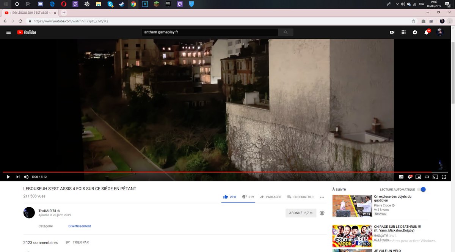Click the ENREGISTRER save button
The height and width of the screenshot is (252, 455).
(x=300, y=197)
